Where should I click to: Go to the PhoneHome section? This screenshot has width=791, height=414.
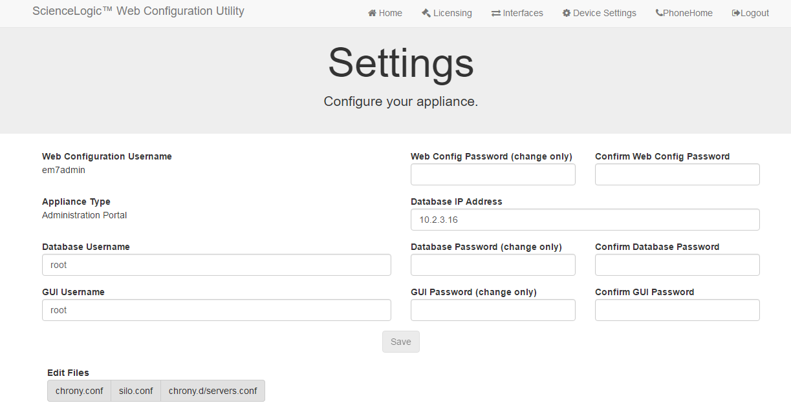(x=687, y=13)
